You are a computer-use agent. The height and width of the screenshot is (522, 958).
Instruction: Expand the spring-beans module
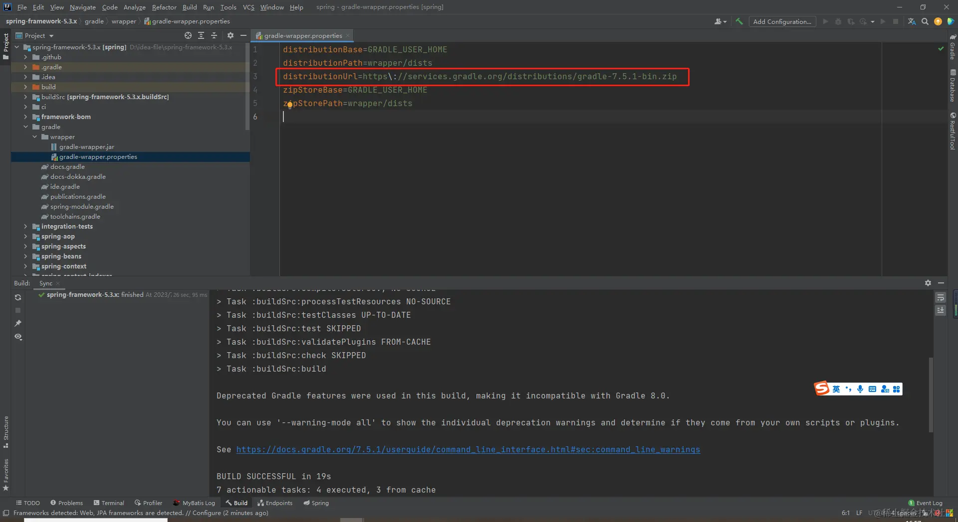coord(25,257)
